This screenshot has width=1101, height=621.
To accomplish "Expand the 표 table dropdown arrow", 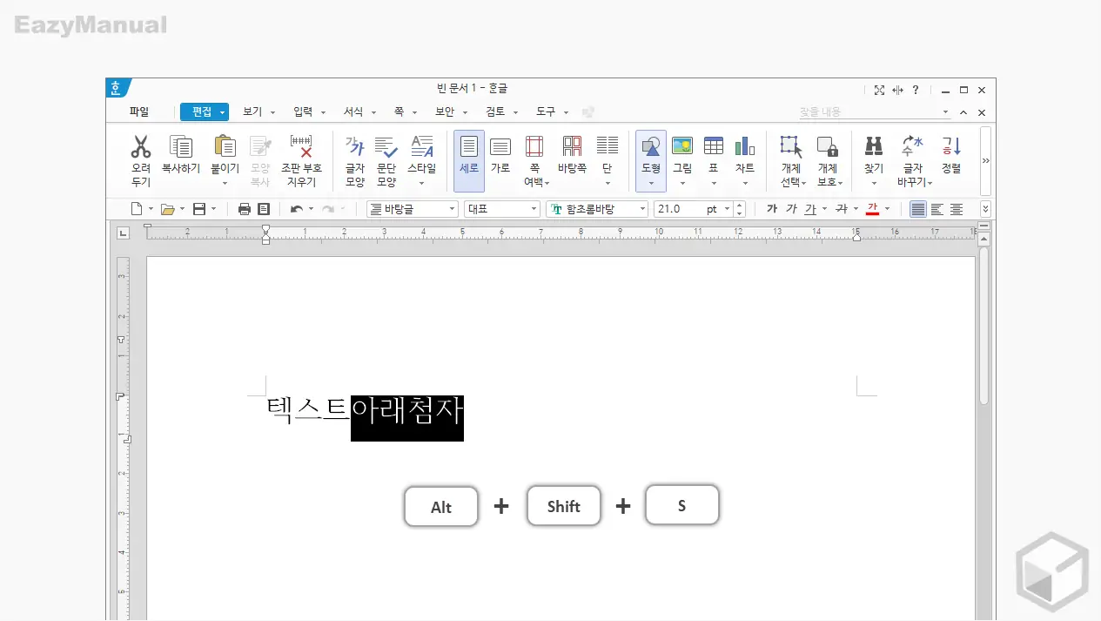I will click(714, 184).
